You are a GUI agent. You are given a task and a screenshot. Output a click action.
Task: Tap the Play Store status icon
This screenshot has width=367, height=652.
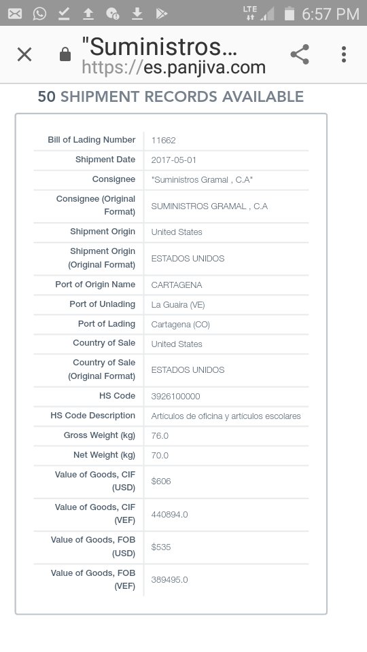tap(162, 14)
